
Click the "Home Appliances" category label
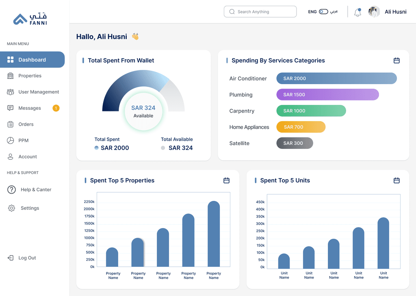(x=249, y=127)
